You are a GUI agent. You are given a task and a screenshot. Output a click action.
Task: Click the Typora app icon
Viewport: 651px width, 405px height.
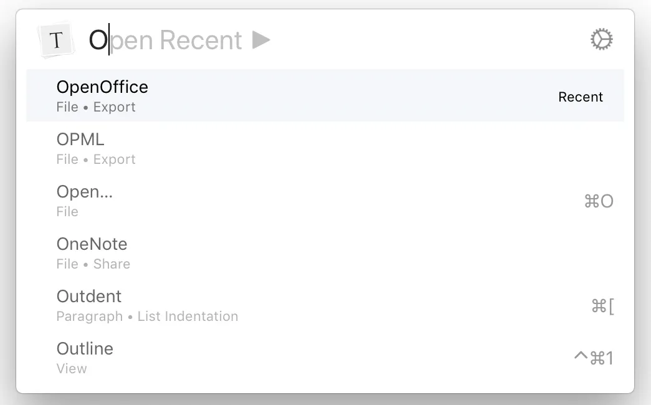pos(57,40)
